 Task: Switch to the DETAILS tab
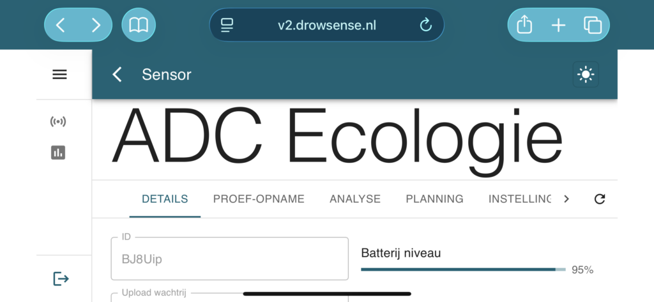point(165,199)
